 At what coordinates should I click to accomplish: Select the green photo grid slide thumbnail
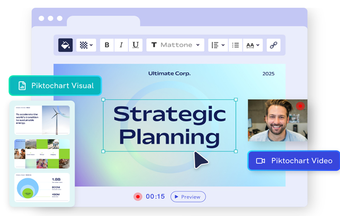42,153
